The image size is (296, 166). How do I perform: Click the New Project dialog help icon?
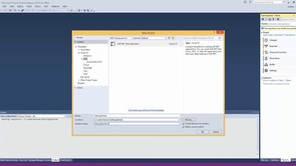coord(214,32)
